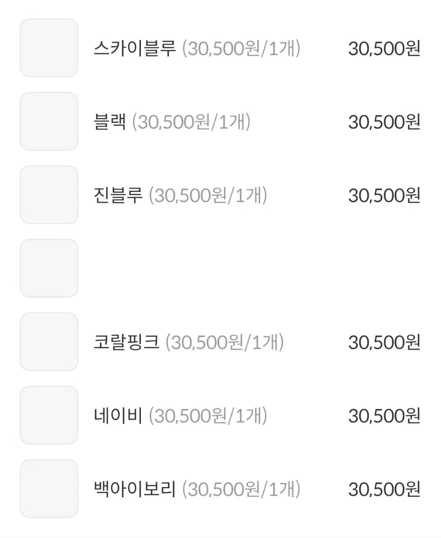Click the thumbnail next to 스카이블루

pyautogui.click(x=49, y=48)
